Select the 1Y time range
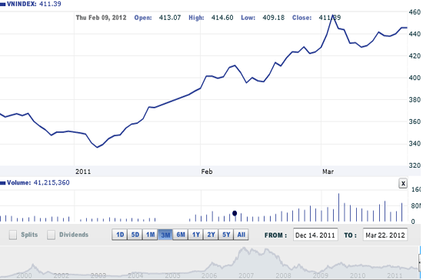Screen dimensions: 423x280 pos(196,235)
